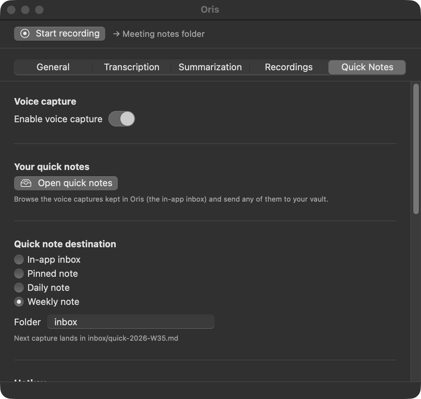Choose Weekly note destination
421x399 pixels.
pyautogui.click(x=19, y=302)
